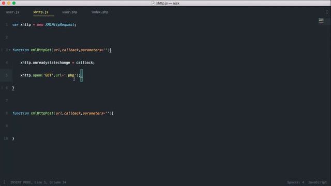The width and height of the screenshot is (331, 186).
Task: Click the '.php' string on line 5
Action: [x=70, y=75]
